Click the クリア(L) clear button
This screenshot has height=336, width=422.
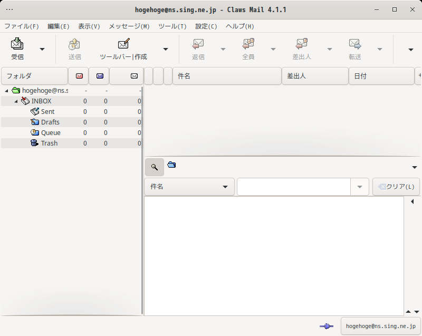pos(396,187)
